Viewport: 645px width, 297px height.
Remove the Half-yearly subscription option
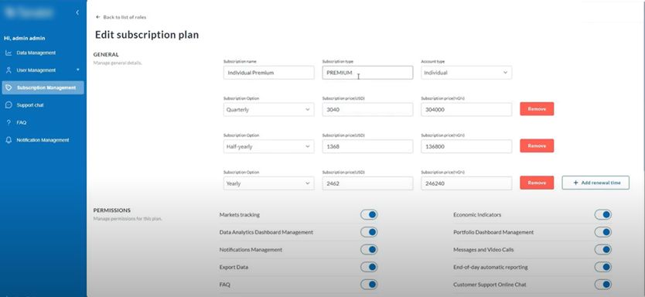tap(537, 145)
